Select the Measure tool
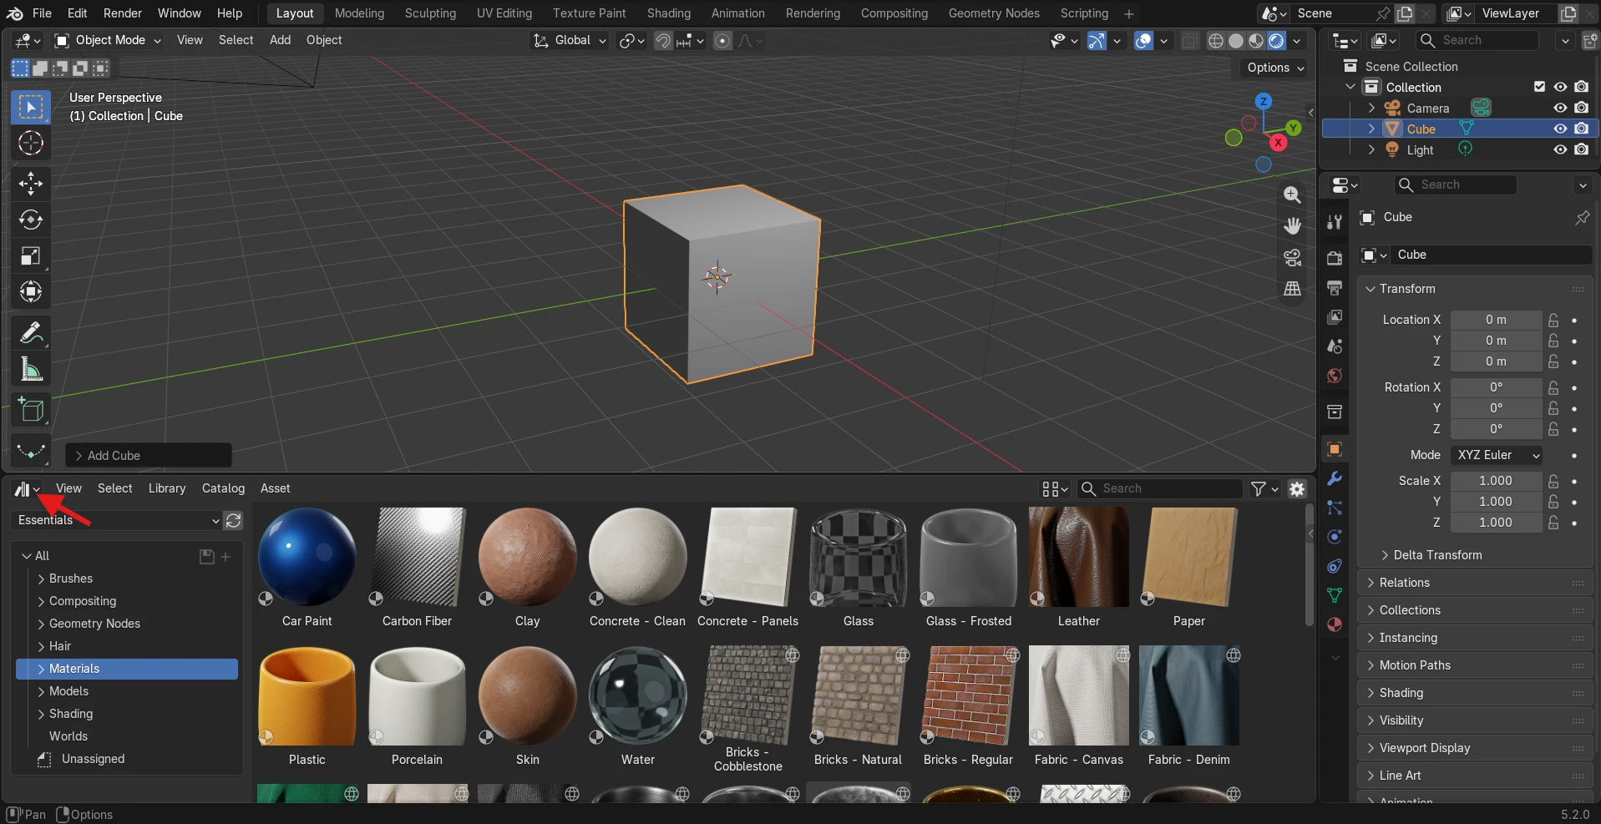This screenshot has width=1601, height=824. [x=31, y=368]
